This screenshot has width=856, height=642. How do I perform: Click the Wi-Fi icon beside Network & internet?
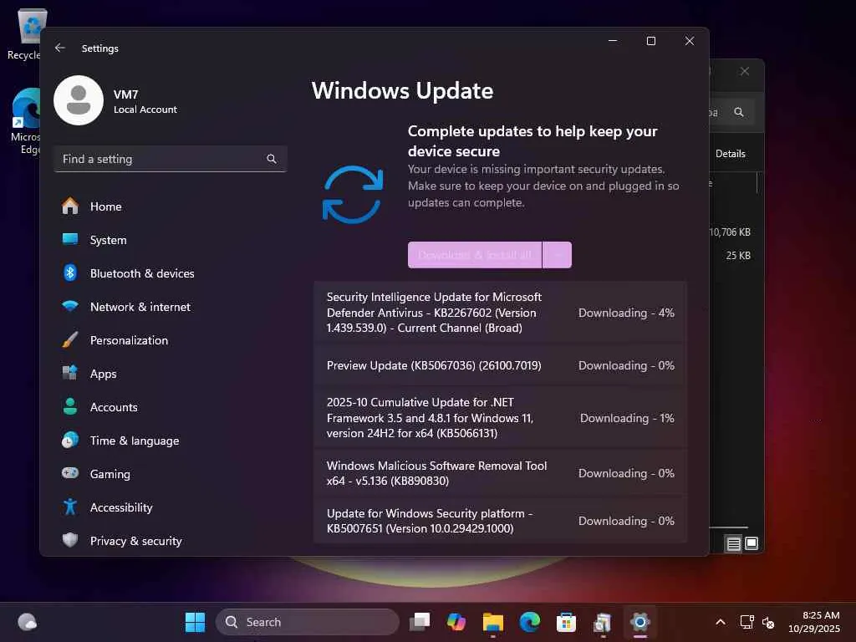point(70,306)
